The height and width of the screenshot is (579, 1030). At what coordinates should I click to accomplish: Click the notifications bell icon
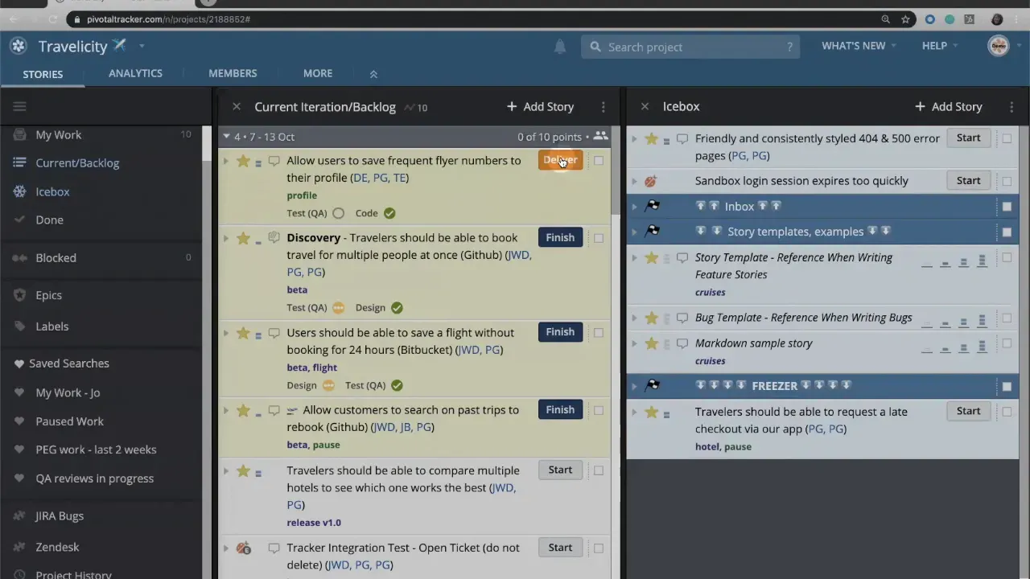(x=560, y=47)
